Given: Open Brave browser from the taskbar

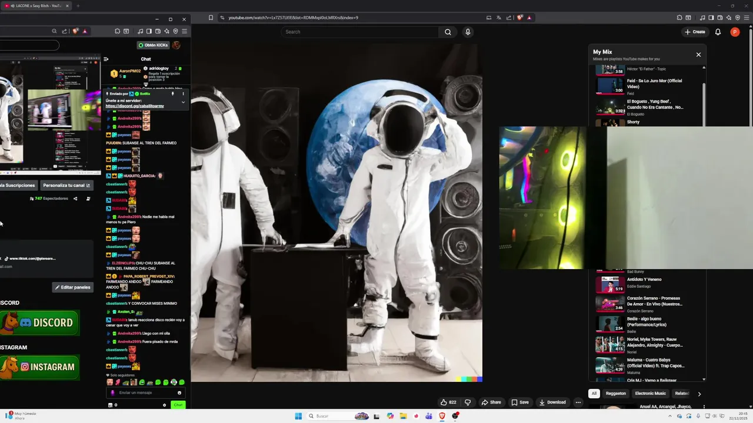Looking at the screenshot, I should 442,416.
